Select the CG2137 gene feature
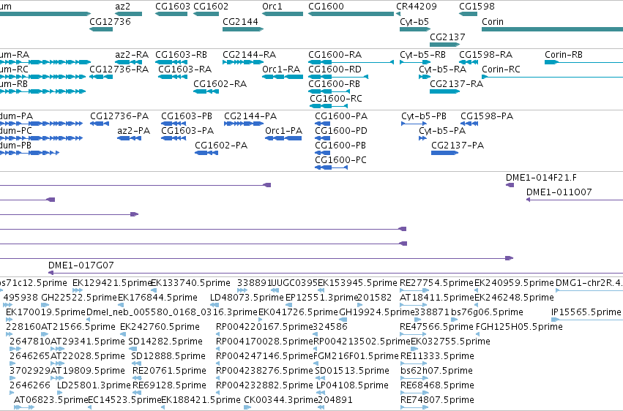This screenshot has width=623, height=411. coord(444,45)
